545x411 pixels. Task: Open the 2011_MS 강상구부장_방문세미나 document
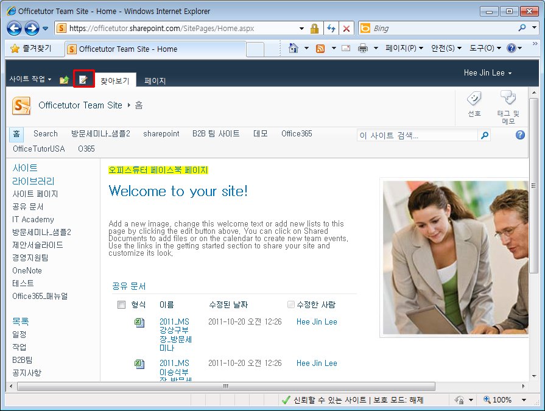[x=175, y=334]
